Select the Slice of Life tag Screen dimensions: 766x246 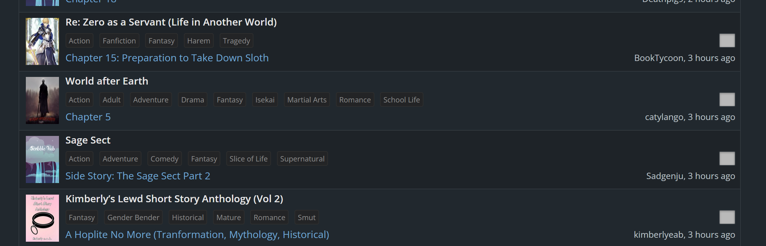[x=248, y=159]
